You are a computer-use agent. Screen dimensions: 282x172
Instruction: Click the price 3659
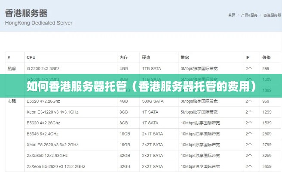pos(267,166)
